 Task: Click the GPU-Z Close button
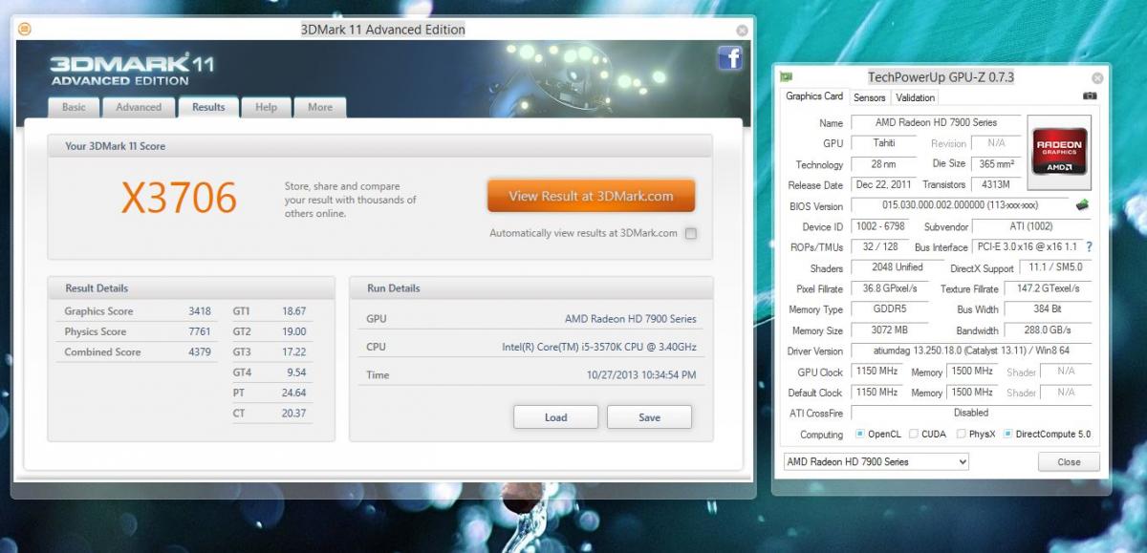coord(1069,462)
